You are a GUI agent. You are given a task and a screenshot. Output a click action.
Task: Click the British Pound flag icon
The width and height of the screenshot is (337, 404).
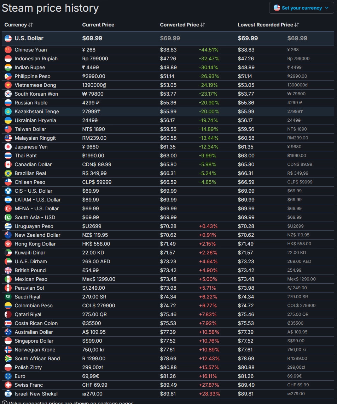pyautogui.click(x=8, y=270)
